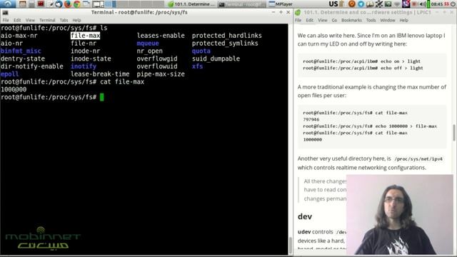This screenshot has width=457, height=257.
Task: Click the green browser window title icon
Action: pos(298,13)
